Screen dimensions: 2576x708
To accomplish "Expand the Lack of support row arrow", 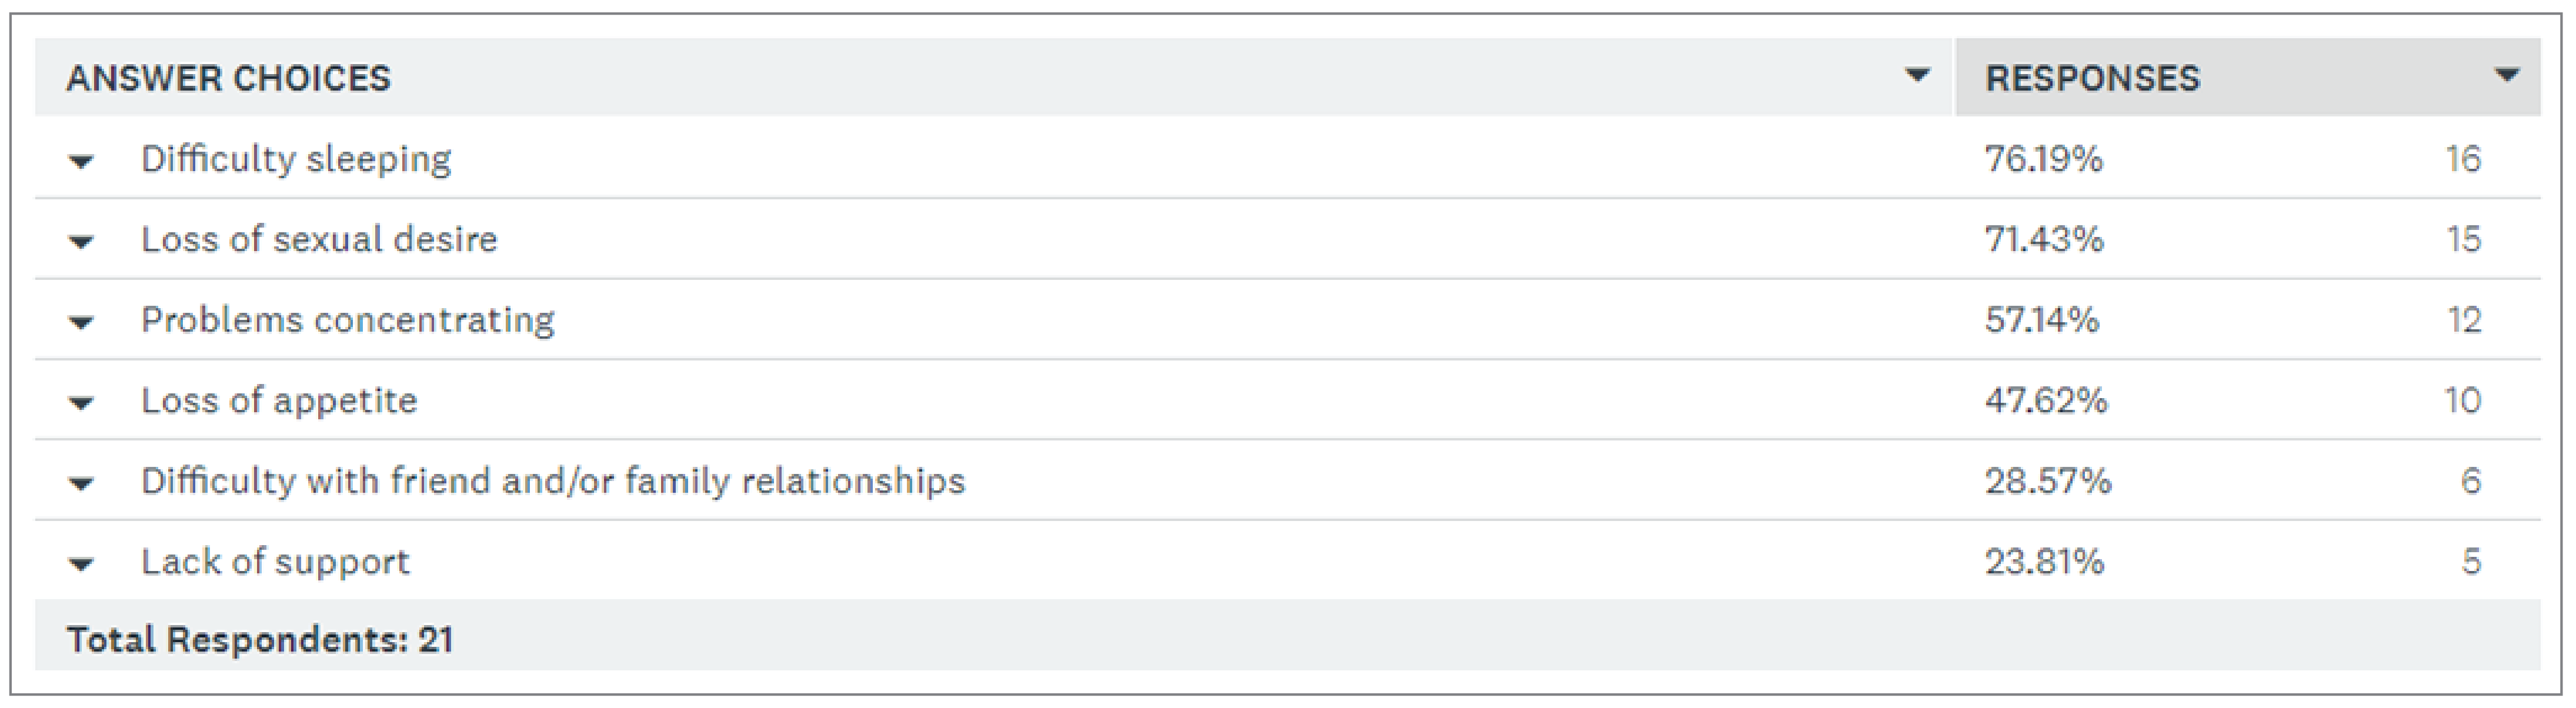I will point(81,564).
